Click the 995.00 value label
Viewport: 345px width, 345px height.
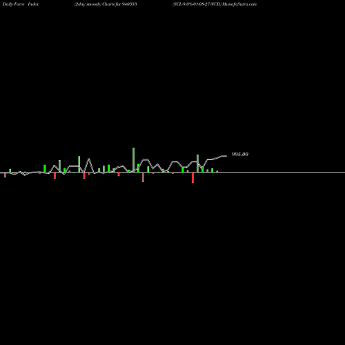[240, 155]
